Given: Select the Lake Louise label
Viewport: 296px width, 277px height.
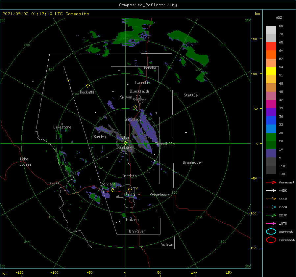Looking at the screenshot, I should [x=25, y=162].
